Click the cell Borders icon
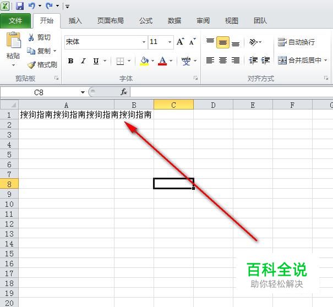Viewport: 333px width, 307px height. point(120,61)
